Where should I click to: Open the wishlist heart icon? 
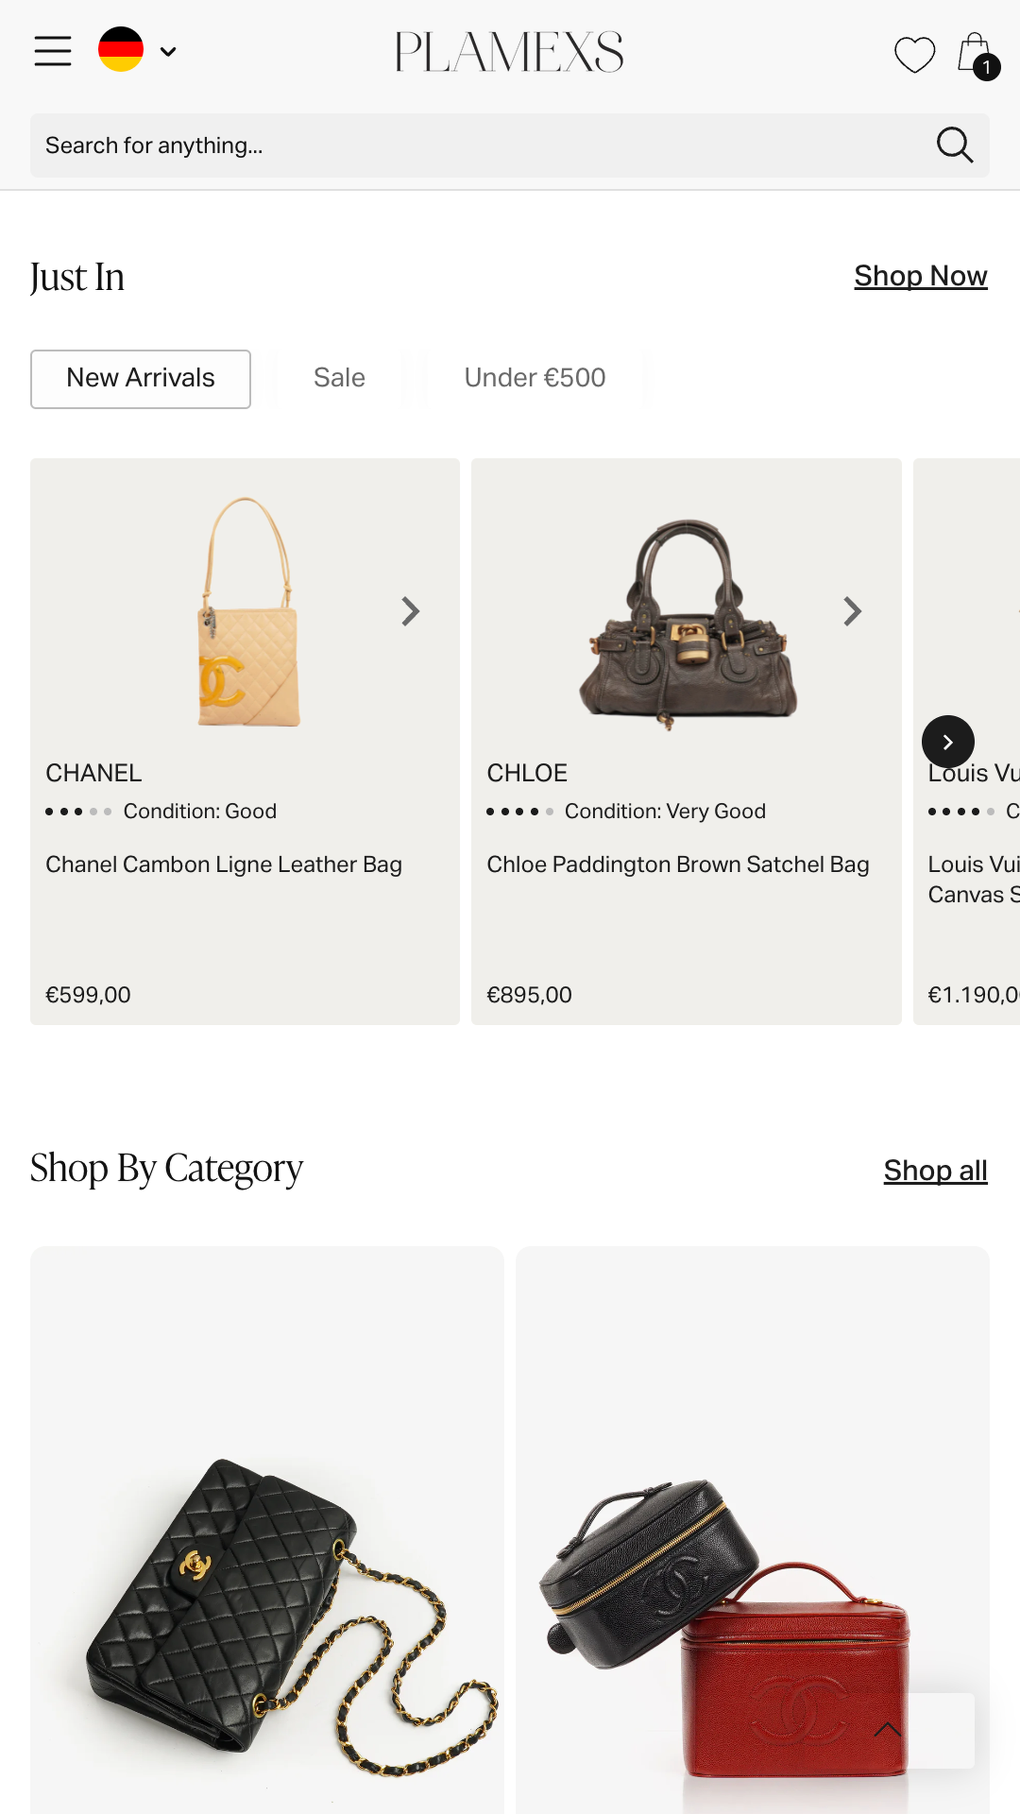click(914, 54)
